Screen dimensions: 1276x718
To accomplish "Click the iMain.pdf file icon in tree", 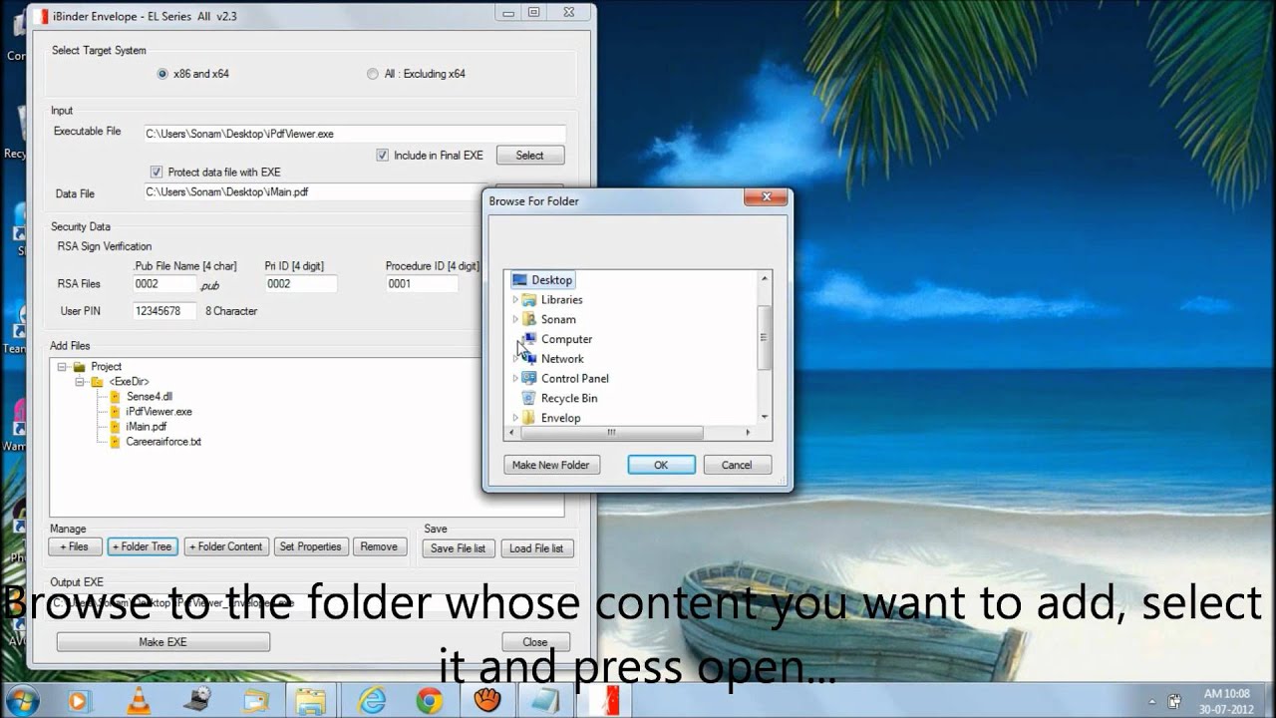I will (115, 426).
